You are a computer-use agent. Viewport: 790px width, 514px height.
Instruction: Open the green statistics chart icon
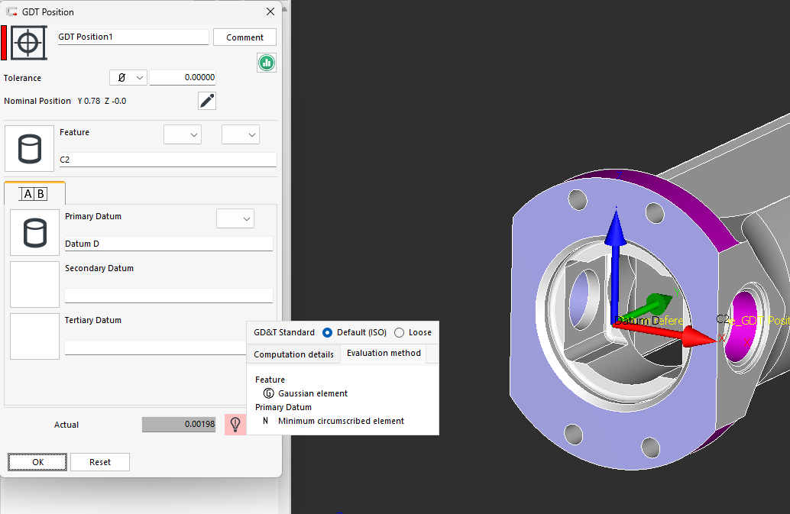click(267, 63)
